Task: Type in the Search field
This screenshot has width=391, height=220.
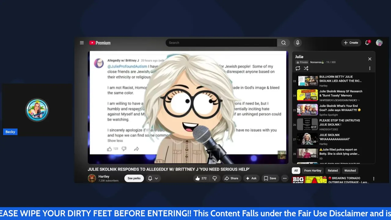Action: pos(221,43)
